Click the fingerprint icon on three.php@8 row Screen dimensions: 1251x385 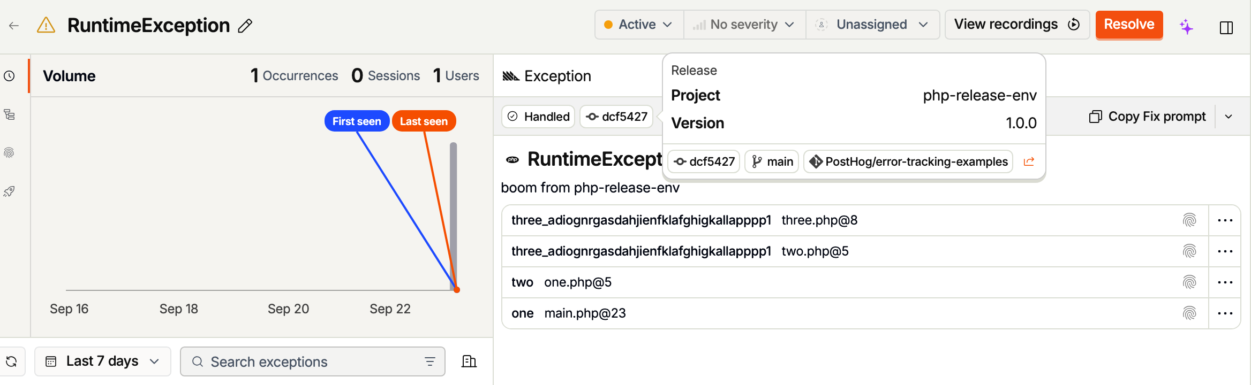1189,220
